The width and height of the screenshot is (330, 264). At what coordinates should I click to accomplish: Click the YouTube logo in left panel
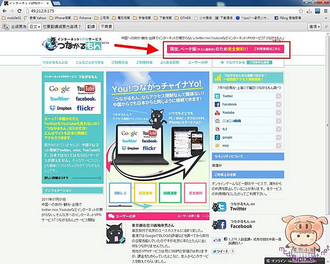pos(86,89)
